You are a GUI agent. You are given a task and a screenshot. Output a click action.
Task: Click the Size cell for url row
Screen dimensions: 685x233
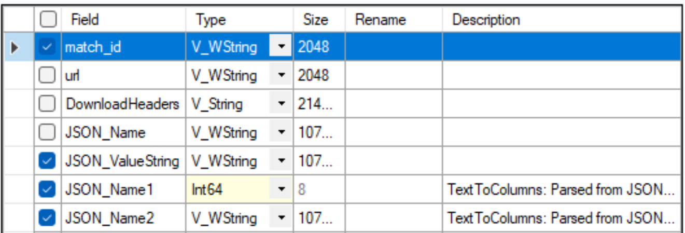319,76
